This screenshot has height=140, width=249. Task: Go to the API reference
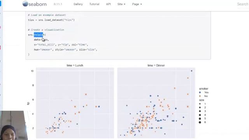(108, 4)
